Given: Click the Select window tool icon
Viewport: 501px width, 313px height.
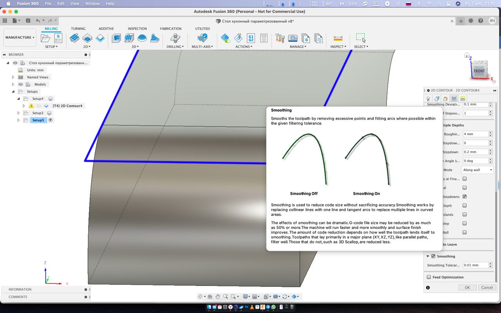Looking at the screenshot, I should [361, 38].
